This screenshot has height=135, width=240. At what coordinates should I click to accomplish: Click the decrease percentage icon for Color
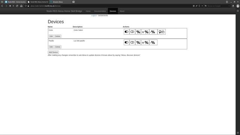[x=153, y=32]
